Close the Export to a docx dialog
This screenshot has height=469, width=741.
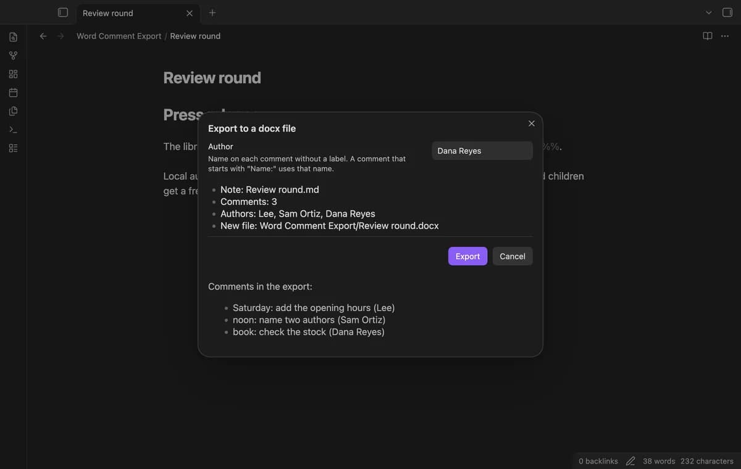(532, 123)
